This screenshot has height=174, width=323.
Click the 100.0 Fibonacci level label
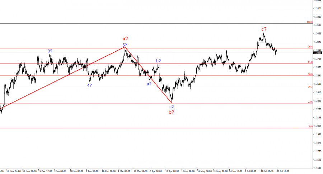(310, 22)
